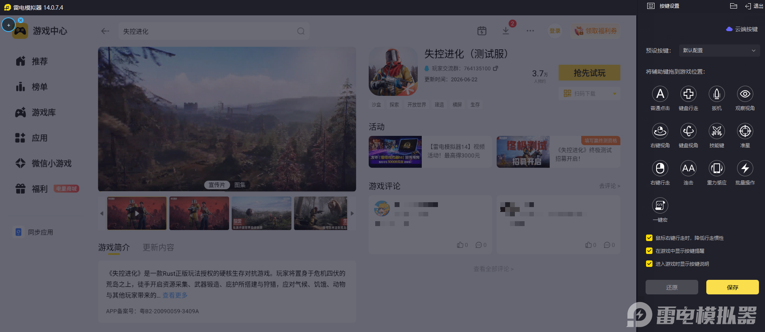Select the 准星 crosshair icon
The image size is (765, 332).
(x=745, y=131)
